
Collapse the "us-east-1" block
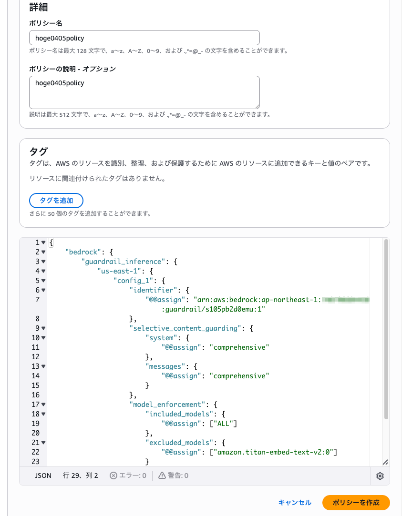coord(44,271)
